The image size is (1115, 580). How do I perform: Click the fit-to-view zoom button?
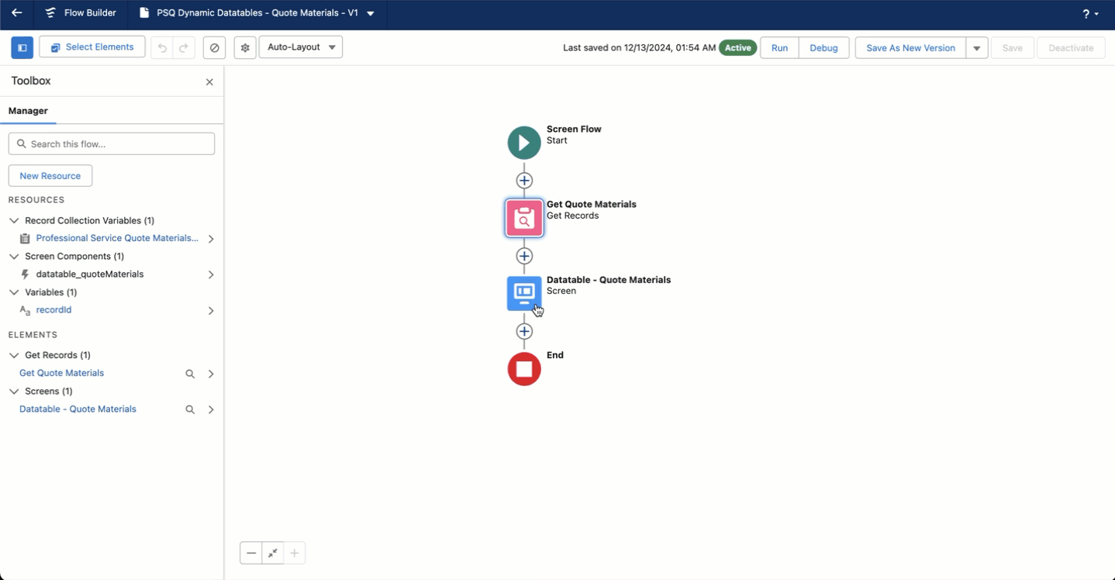[273, 553]
